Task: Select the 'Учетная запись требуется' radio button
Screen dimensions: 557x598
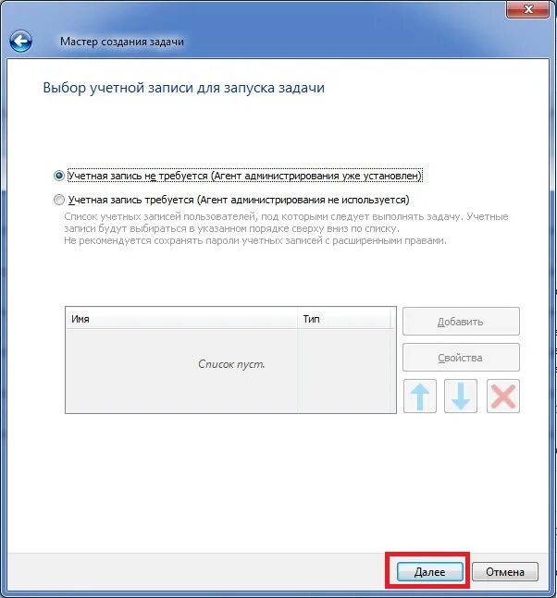Action: click(59, 200)
